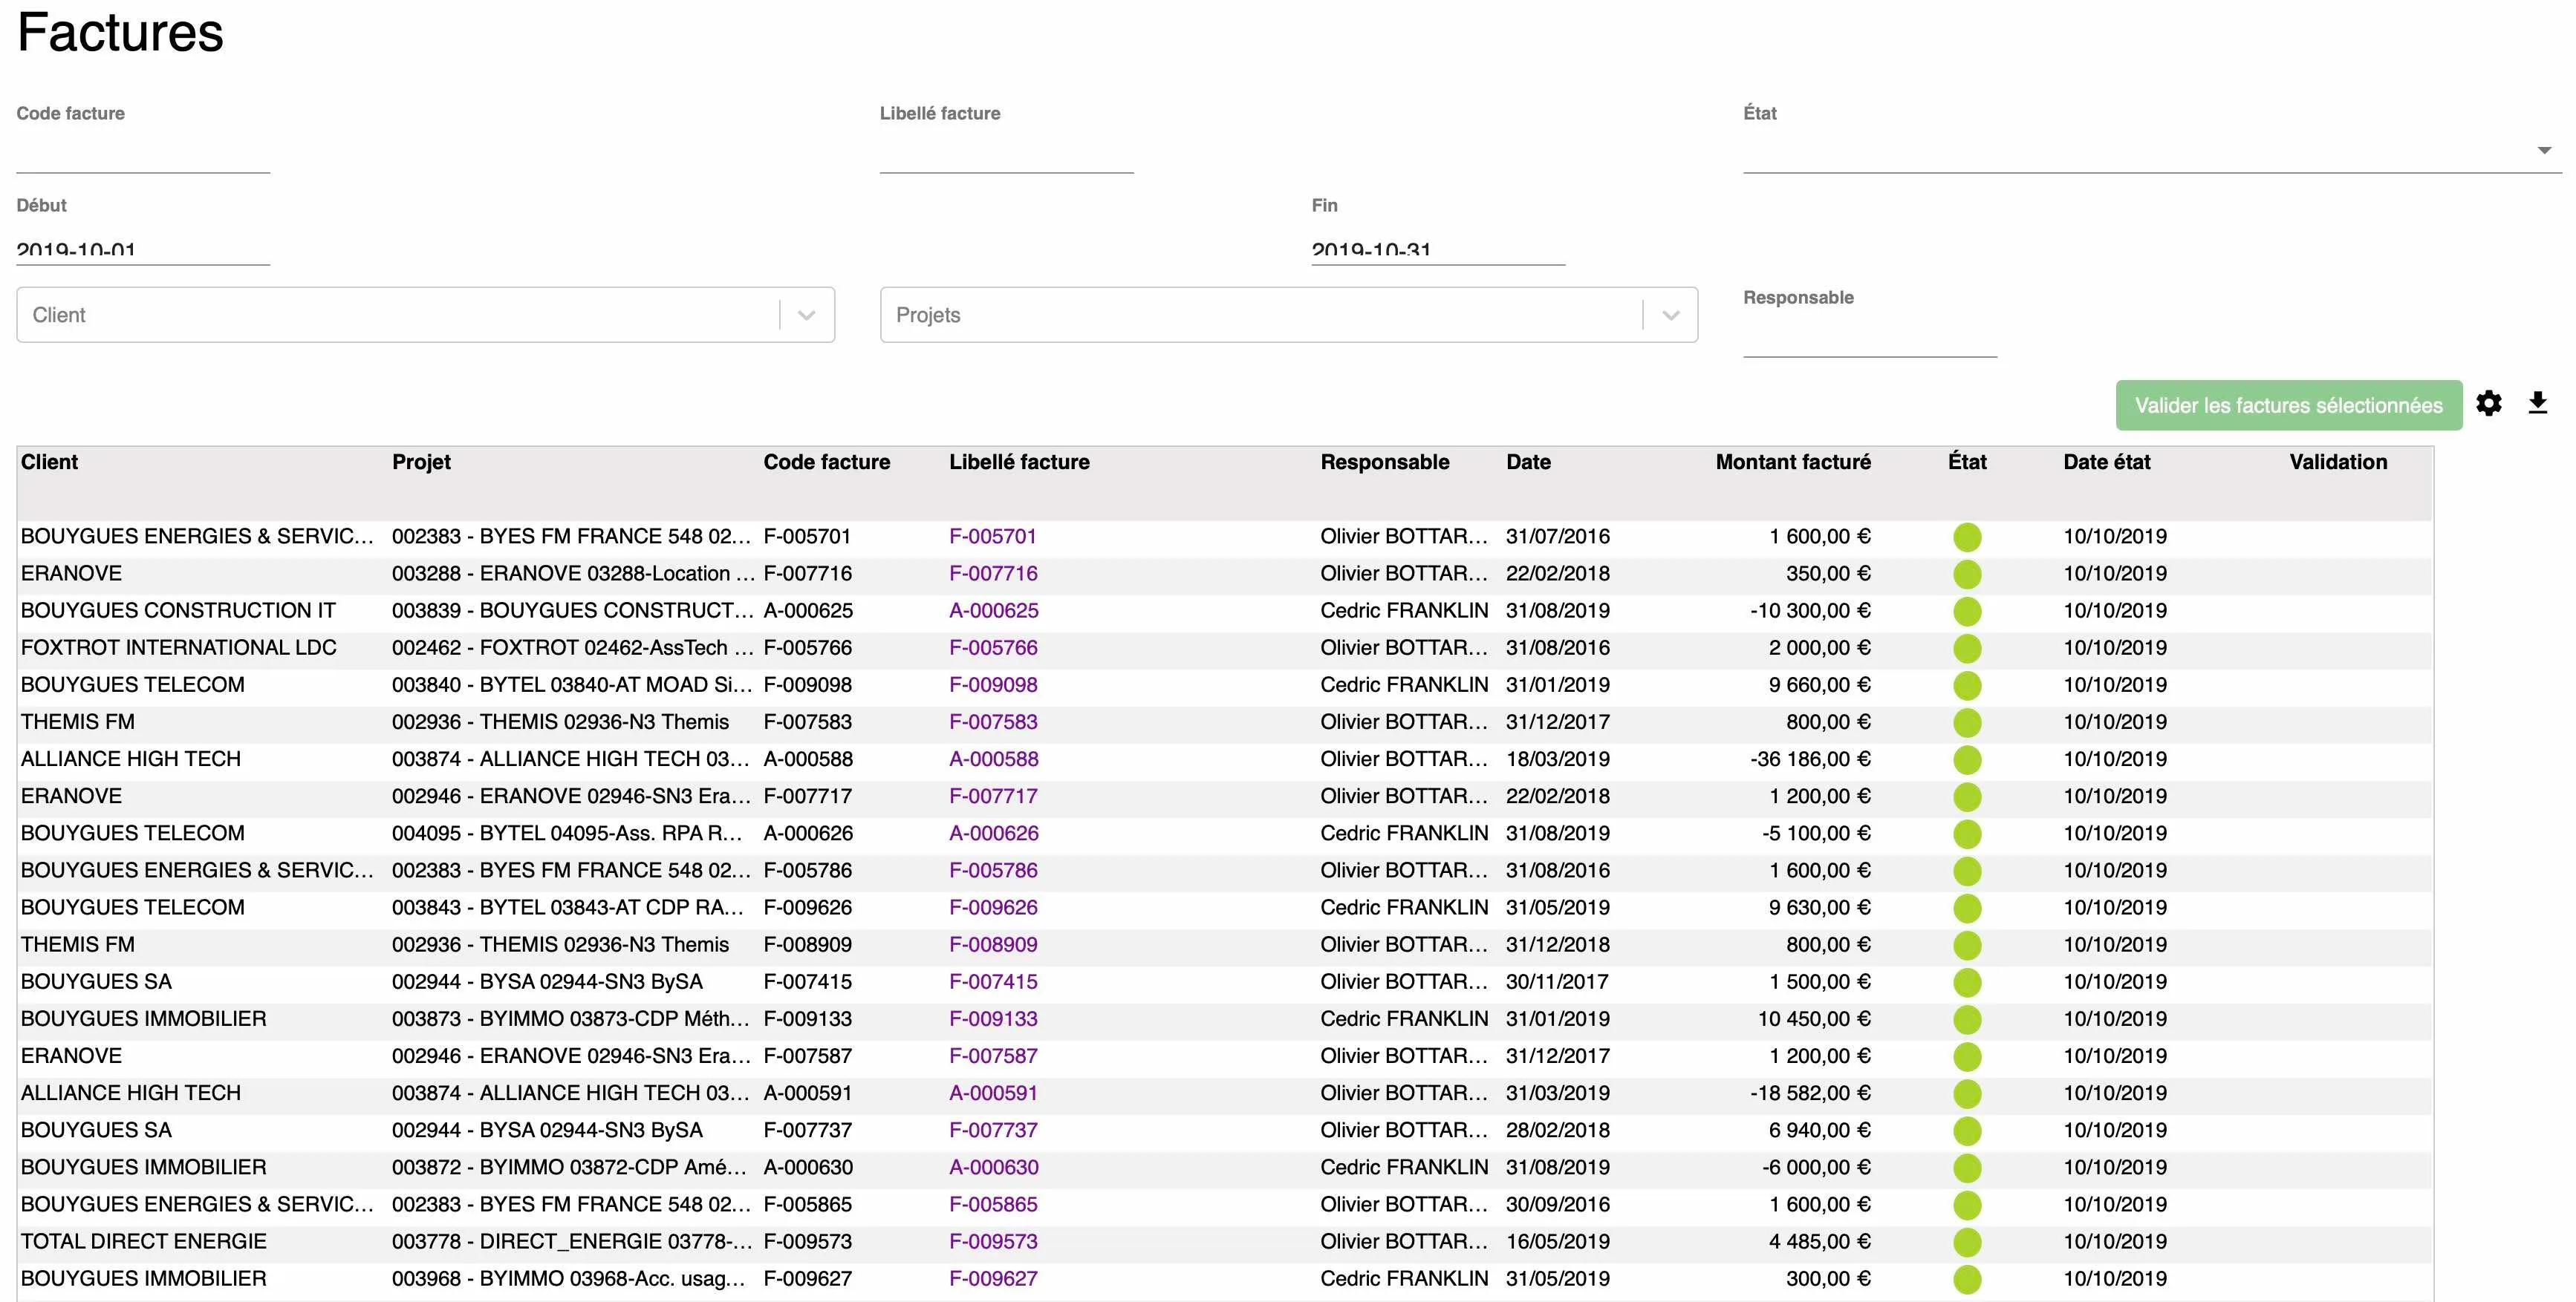
Task: Sort by Validation column header
Action: 2338,462
